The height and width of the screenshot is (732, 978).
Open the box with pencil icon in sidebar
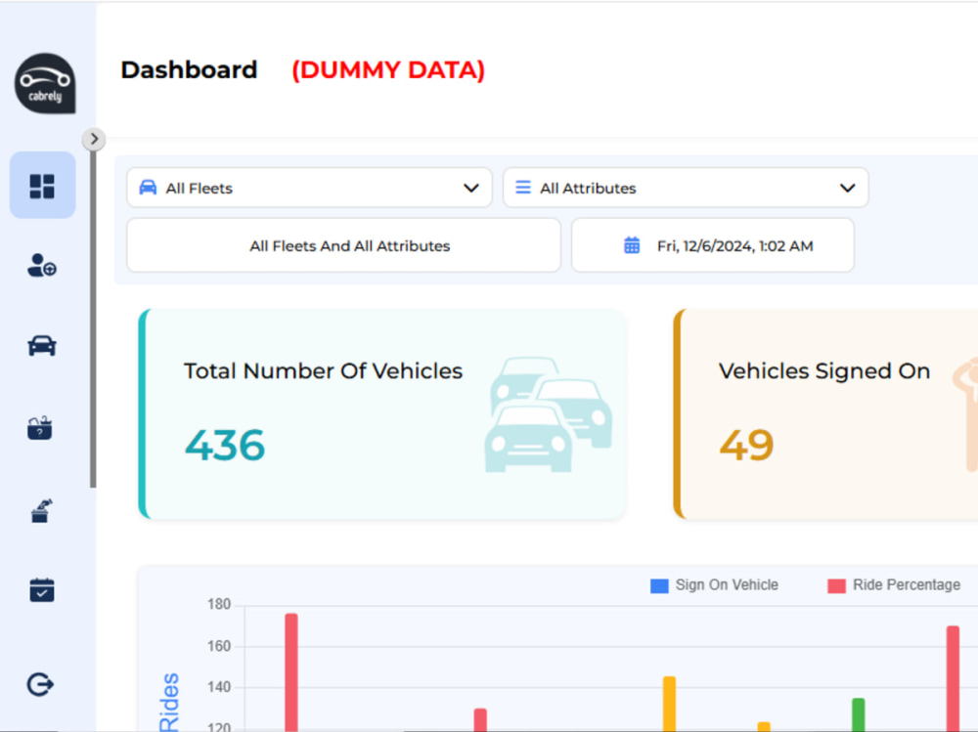[x=42, y=511]
